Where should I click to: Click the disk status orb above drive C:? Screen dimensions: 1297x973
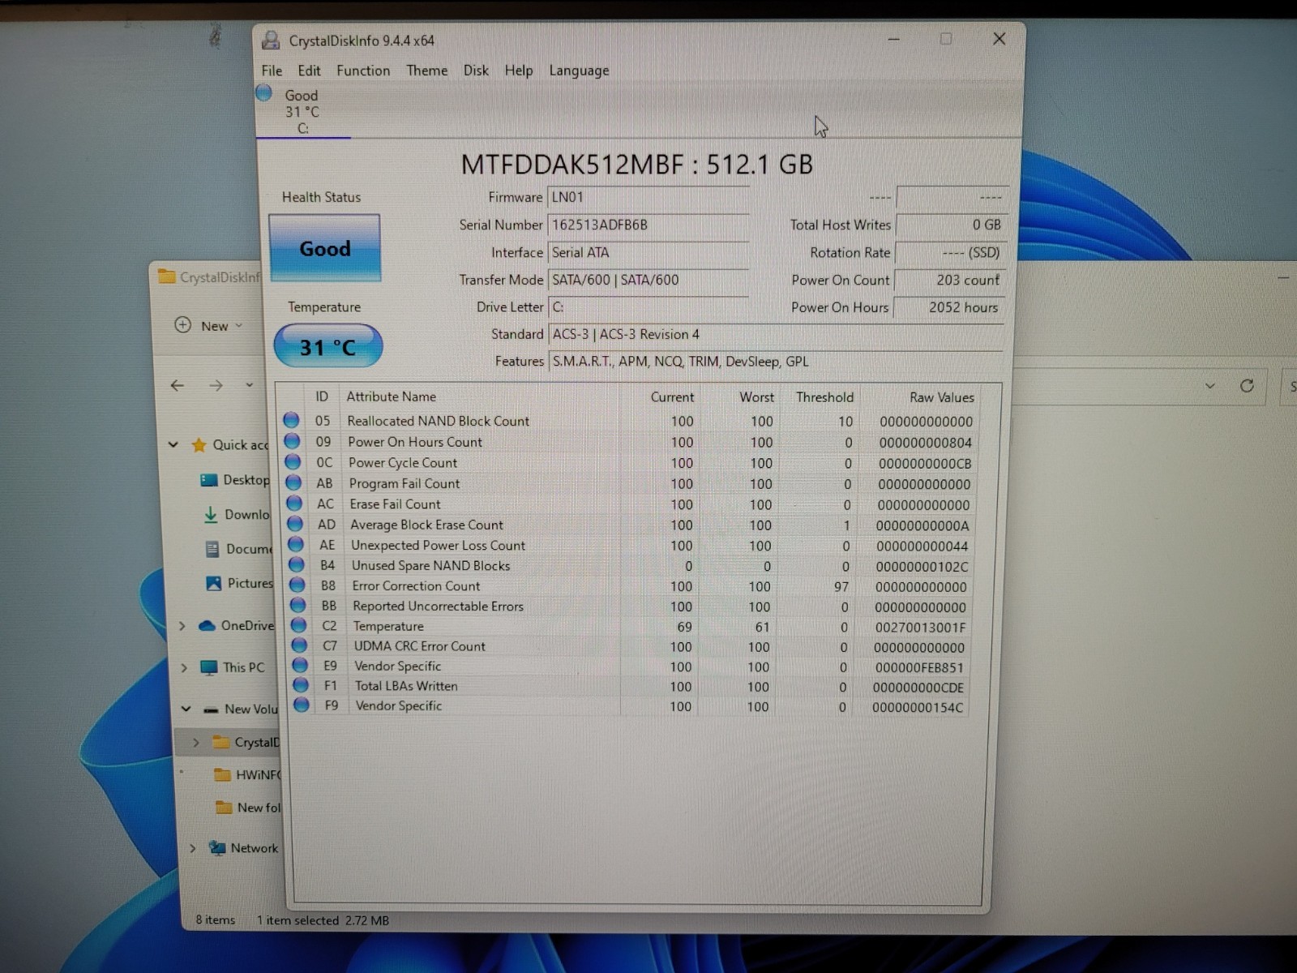click(x=264, y=93)
